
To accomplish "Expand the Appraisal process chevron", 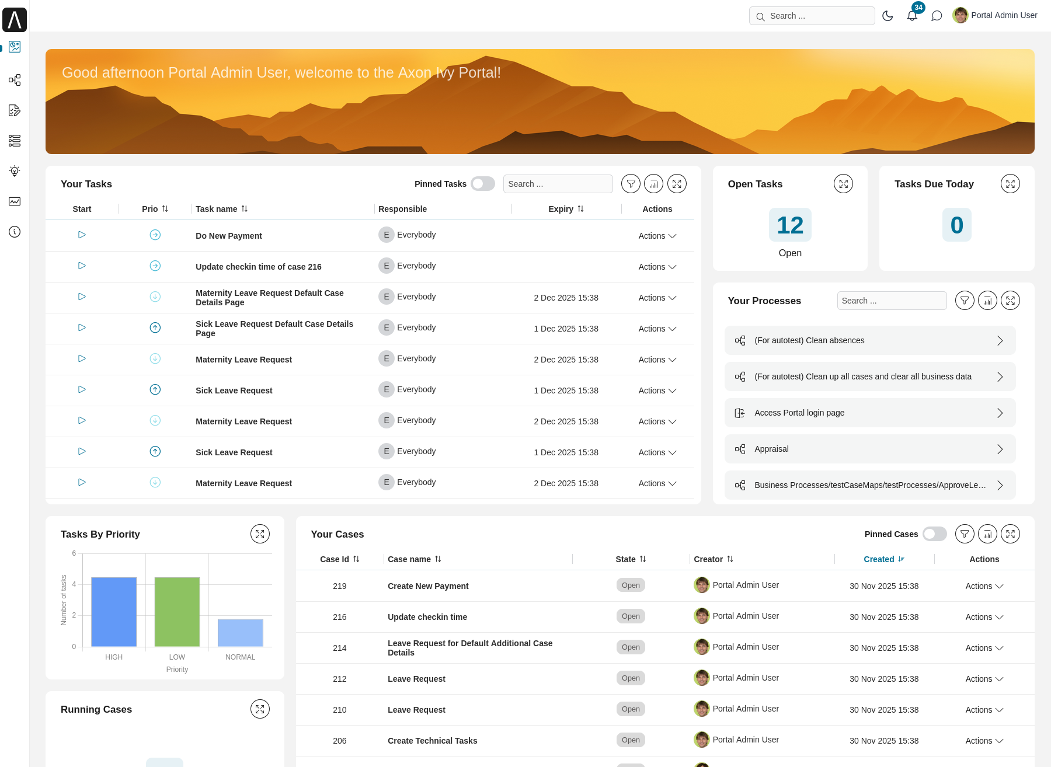I will pyautogui.click(x=1000, y=449).
